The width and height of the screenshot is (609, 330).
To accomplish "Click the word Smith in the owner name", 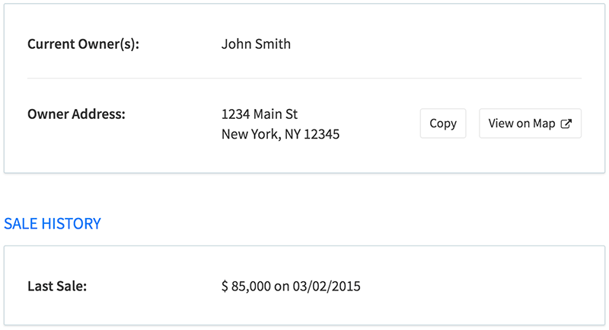I will [x=273, y=44].
